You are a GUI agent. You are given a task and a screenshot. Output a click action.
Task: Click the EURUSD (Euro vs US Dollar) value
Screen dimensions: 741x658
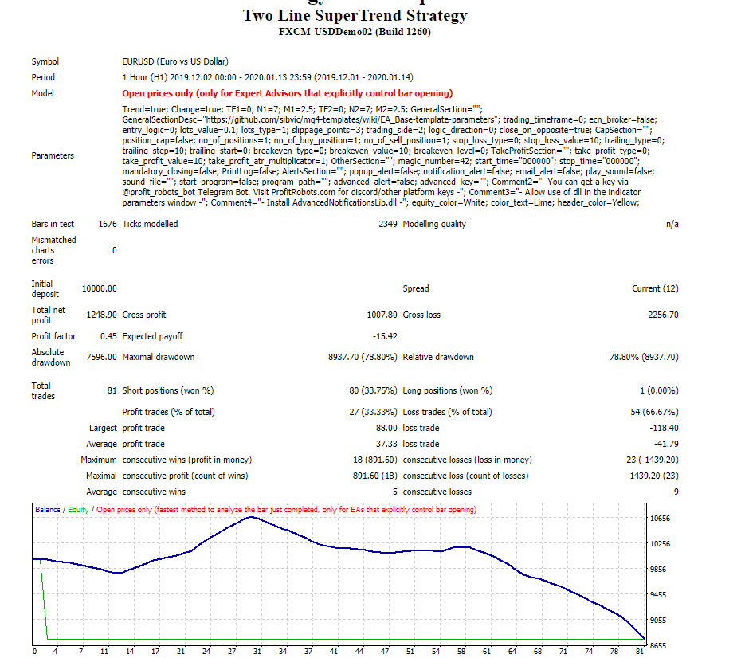pos(175,61)
